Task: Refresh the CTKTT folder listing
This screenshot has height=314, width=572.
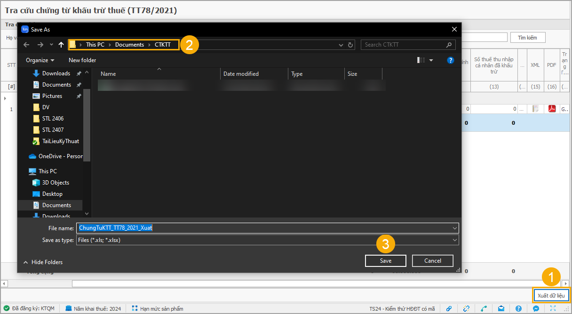Action: point(350,45)
